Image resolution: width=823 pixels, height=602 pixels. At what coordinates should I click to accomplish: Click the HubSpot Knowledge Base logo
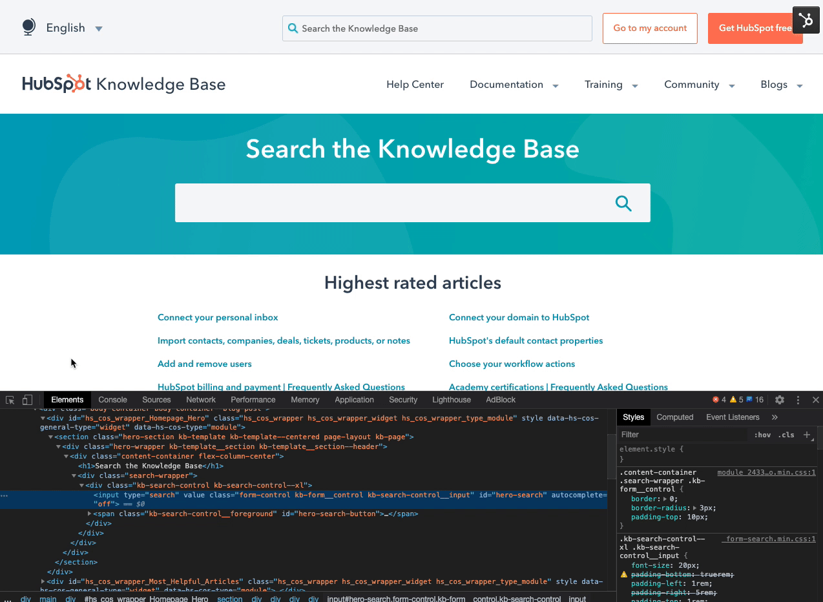coord(124,84)
